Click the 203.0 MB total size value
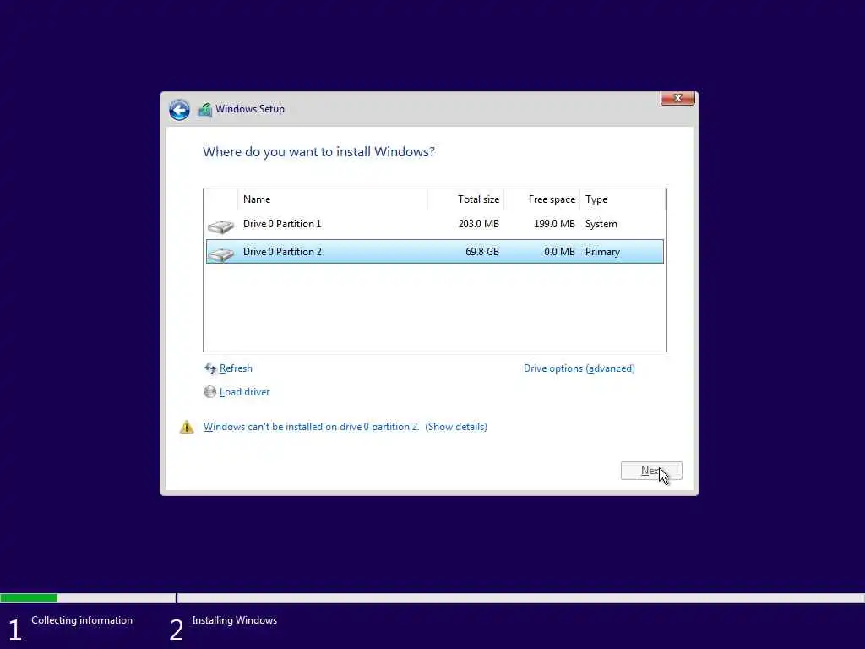865x649 pixels. click(x=478, y=224)
